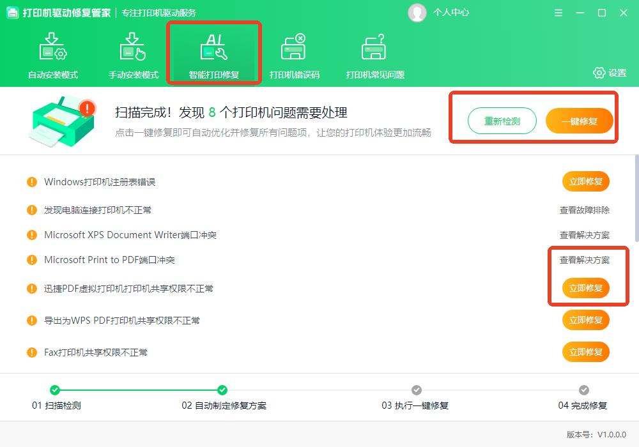Open the hamburger menu in title bar
The image size is (639, 447).
point(558,12)
